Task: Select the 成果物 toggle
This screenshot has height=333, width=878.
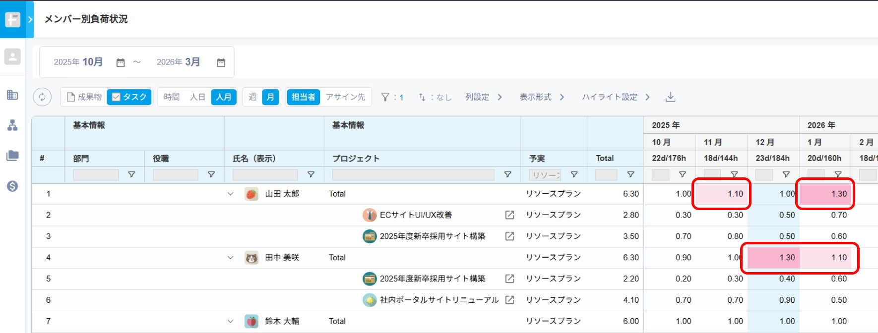Action: click(x=84, y=97)
